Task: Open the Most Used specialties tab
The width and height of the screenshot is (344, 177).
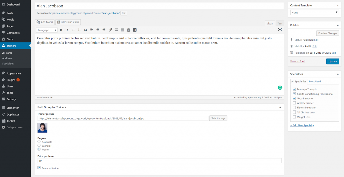Action: 315,82
